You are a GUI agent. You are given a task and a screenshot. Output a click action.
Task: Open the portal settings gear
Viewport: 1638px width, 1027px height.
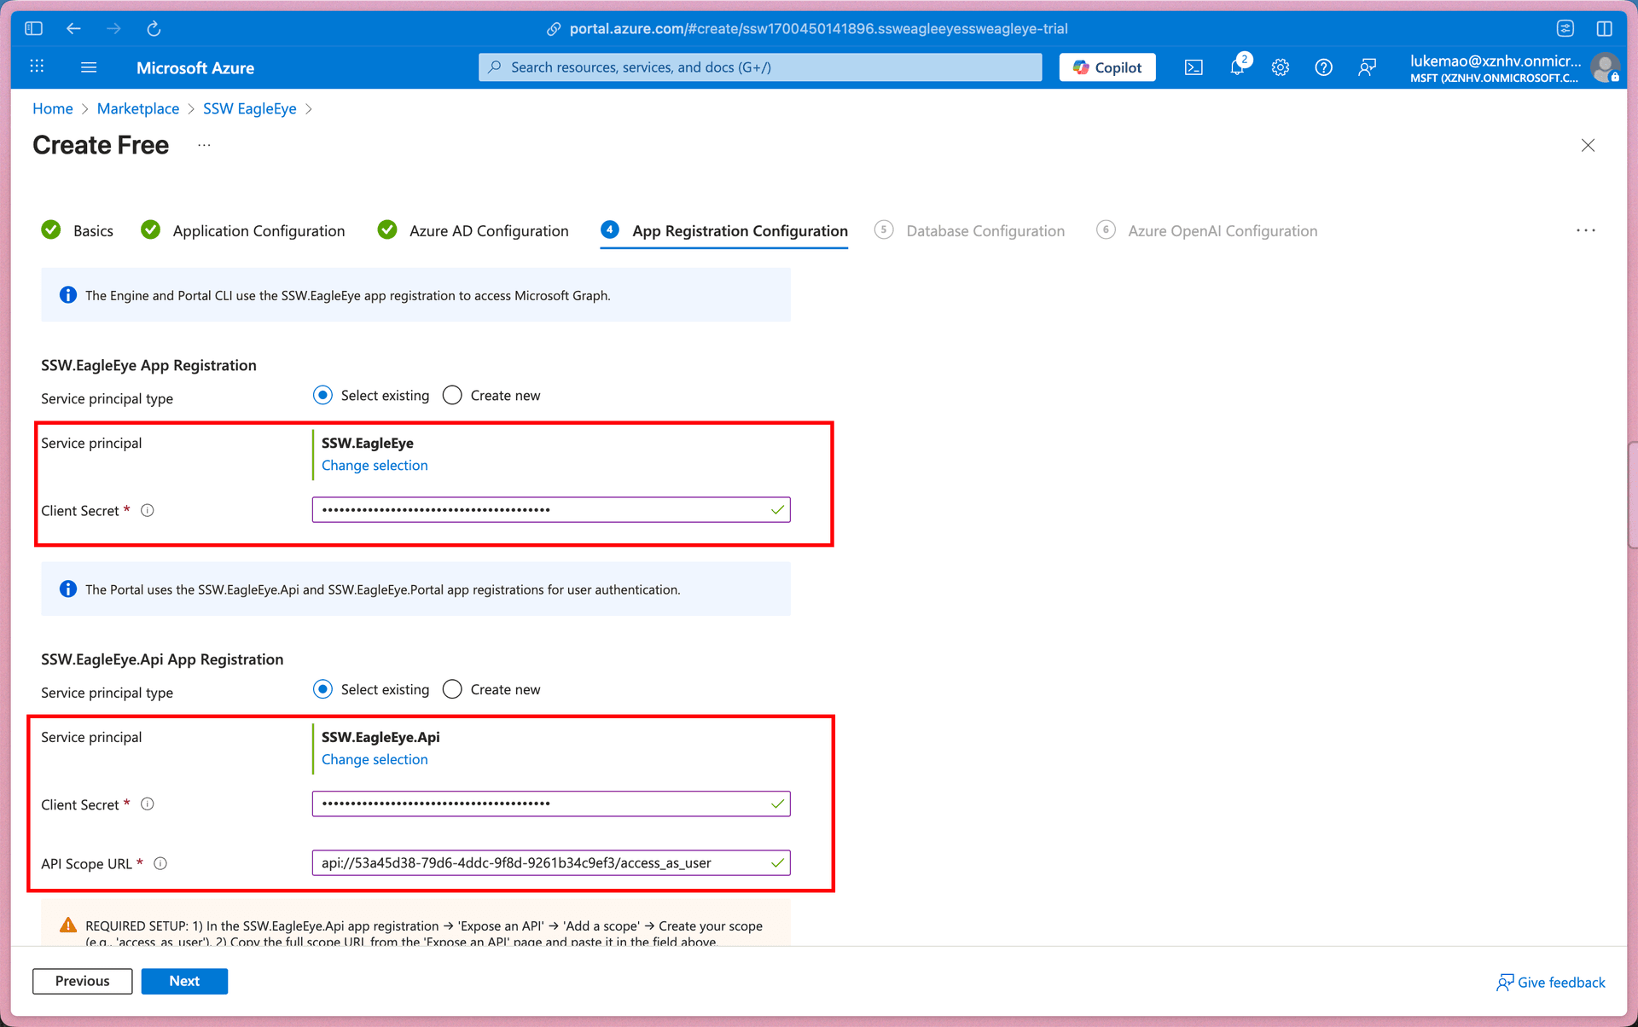coord(1280,67)
